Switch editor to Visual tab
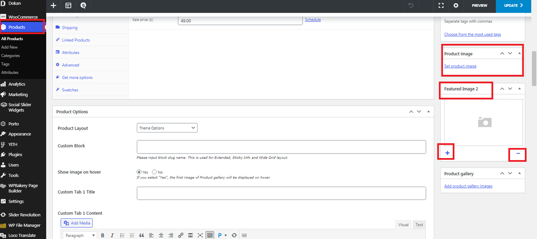Viewport: 537px width, 239px height. click(403, 225)
